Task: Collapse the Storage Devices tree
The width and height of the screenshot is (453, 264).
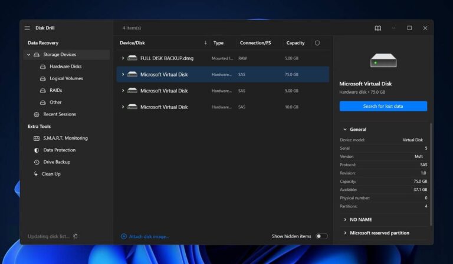Action: pos(28,55)
